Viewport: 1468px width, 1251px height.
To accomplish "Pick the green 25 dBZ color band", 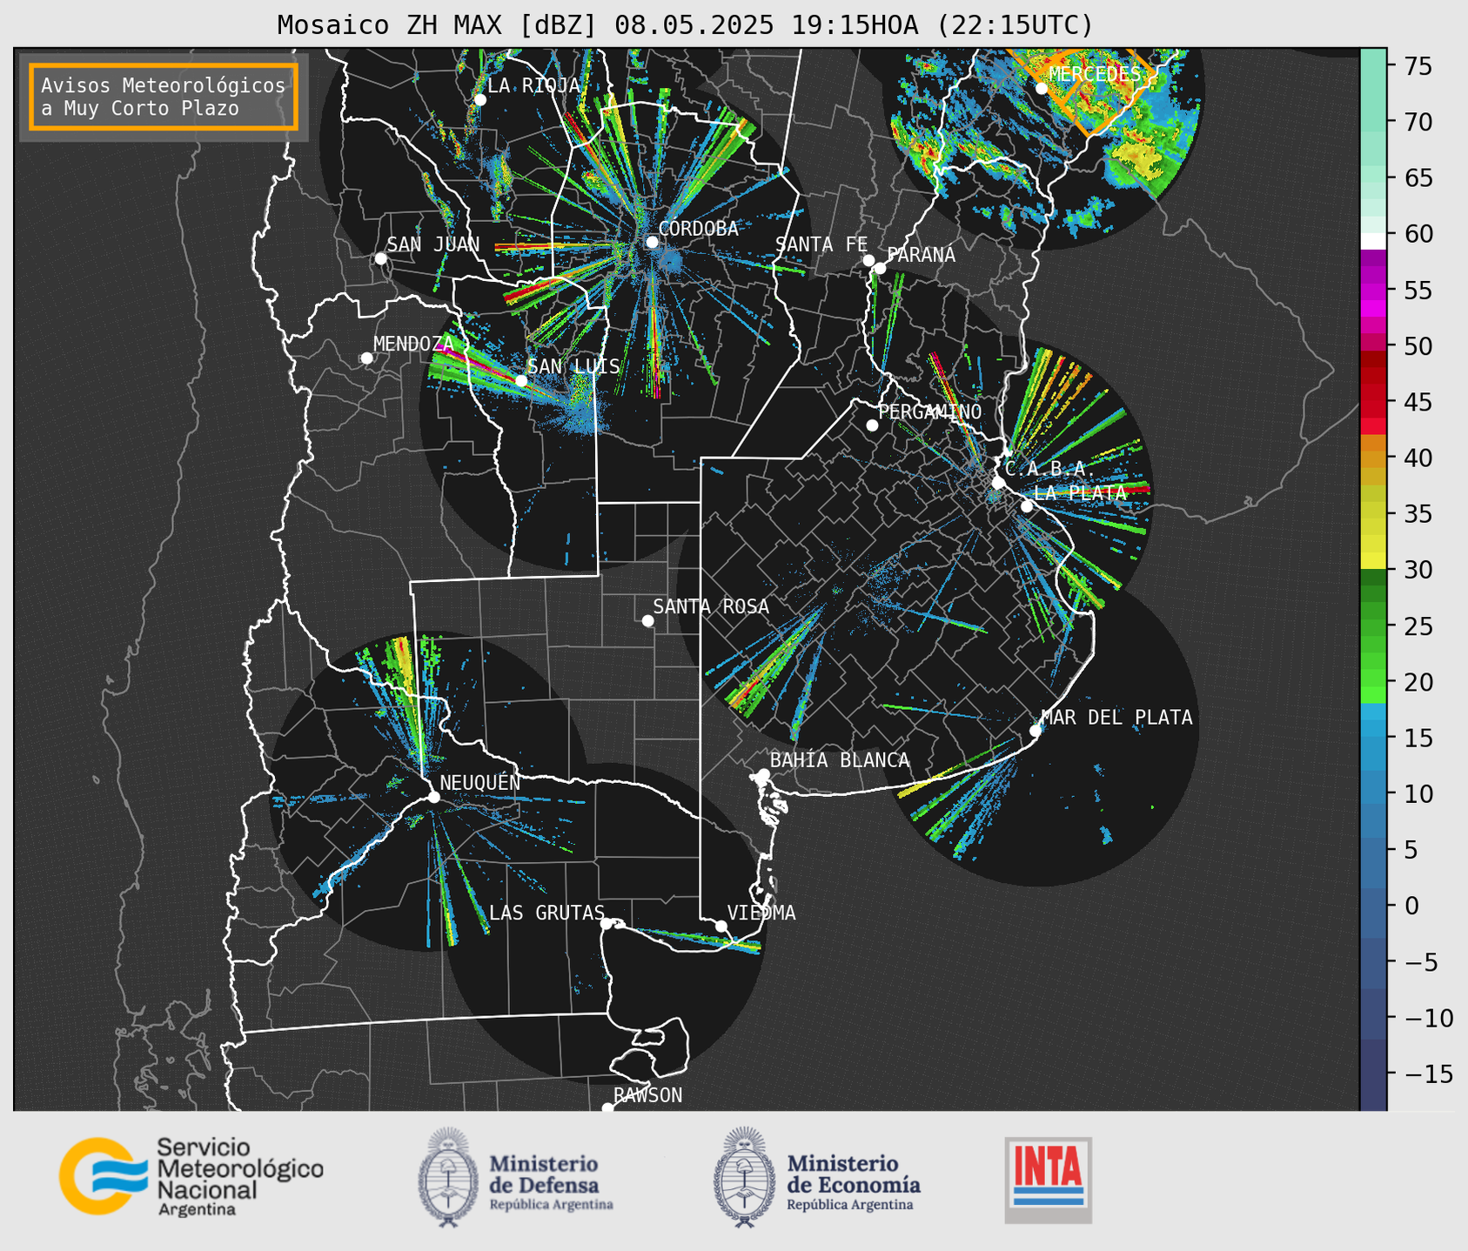I will click(1373, 625).
